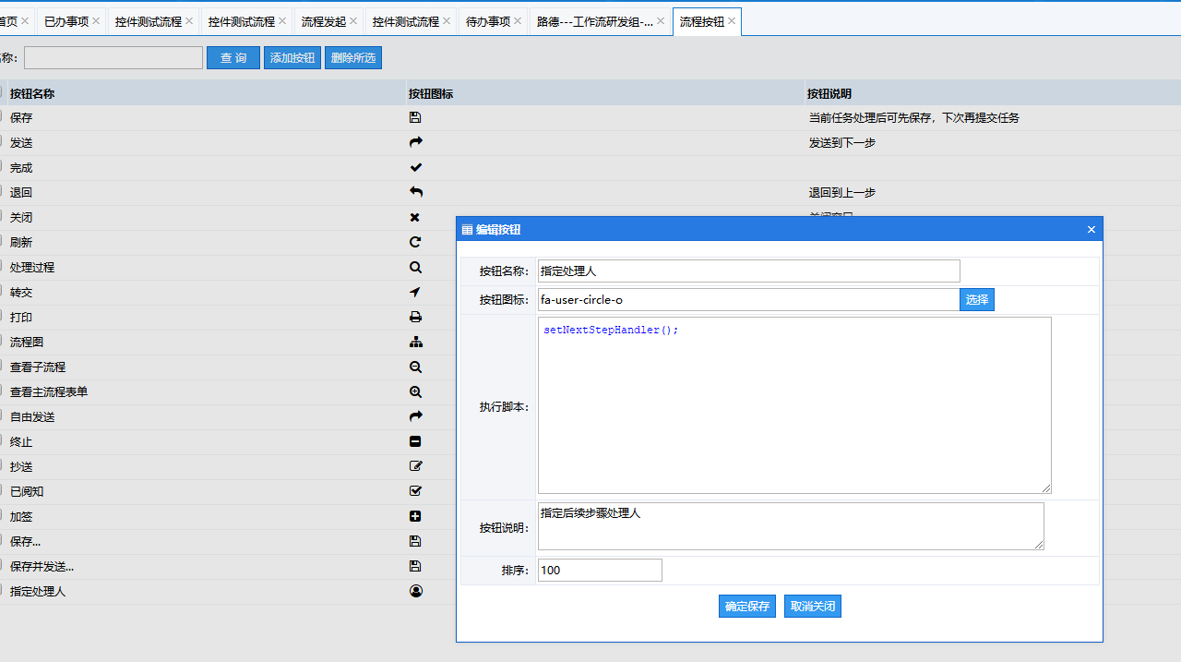Click the X icon in 关闭 row

[415, 217]
